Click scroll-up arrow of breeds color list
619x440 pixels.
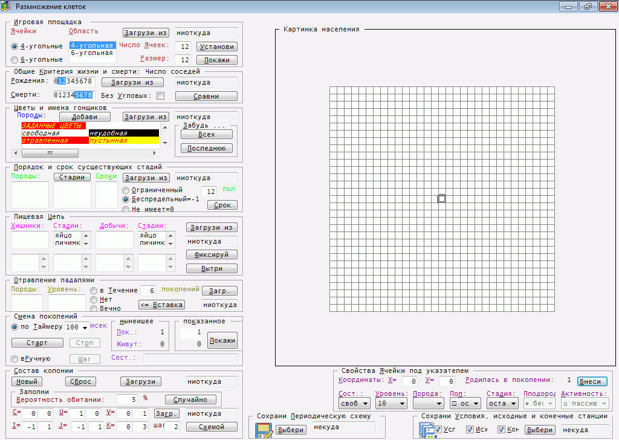pos(166,128)
